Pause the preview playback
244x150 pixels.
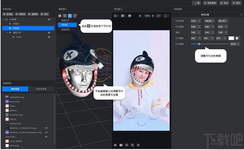115,145
